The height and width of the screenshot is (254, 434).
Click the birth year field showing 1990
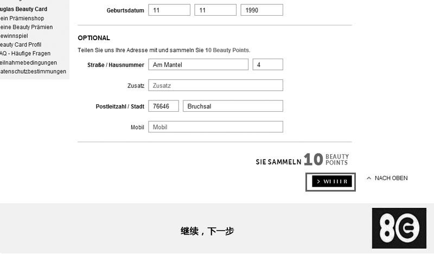coord(261,10)
